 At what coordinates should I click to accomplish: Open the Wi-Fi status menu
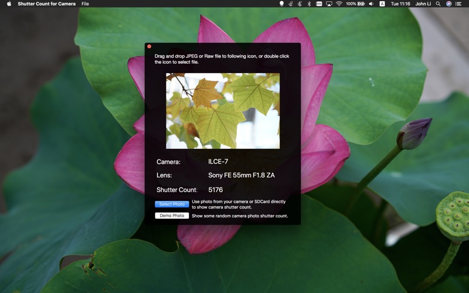click(339, 4)
